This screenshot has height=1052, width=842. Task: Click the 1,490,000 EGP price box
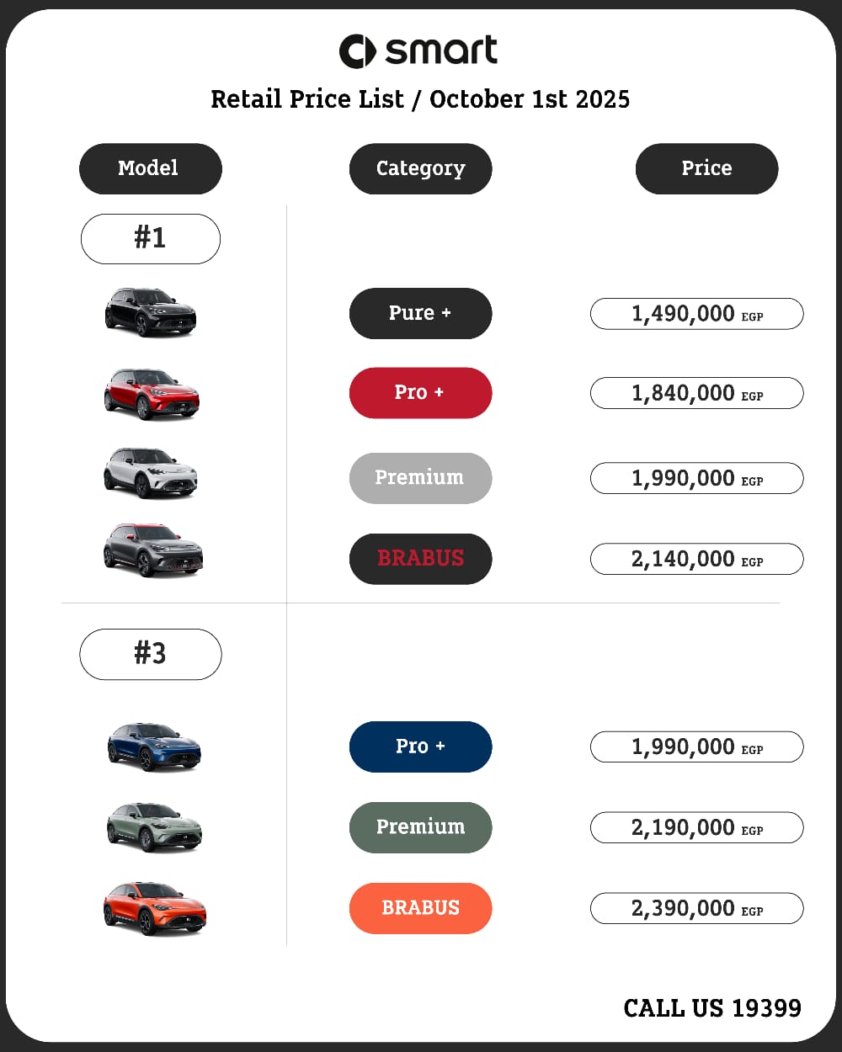click(696, 314)
